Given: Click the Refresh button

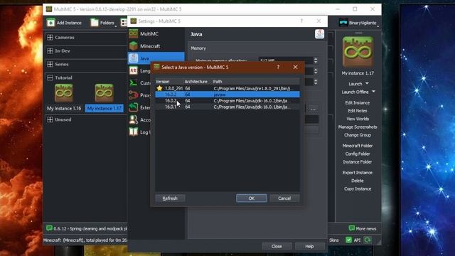Looking at the screenshot, I should click(170, 198).
